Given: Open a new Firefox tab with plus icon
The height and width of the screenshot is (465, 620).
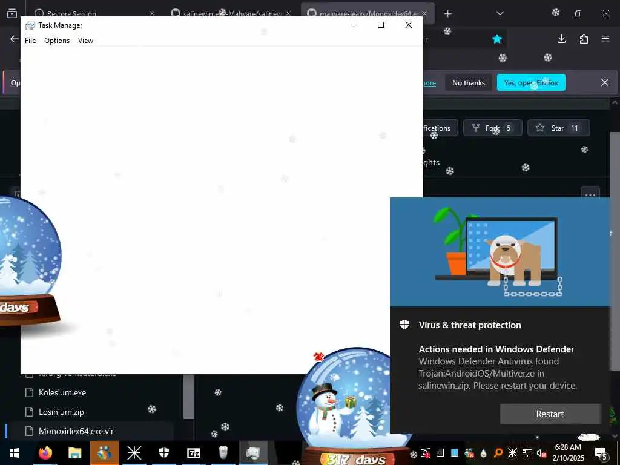Looking at the screenshot, I should [447, 14].
